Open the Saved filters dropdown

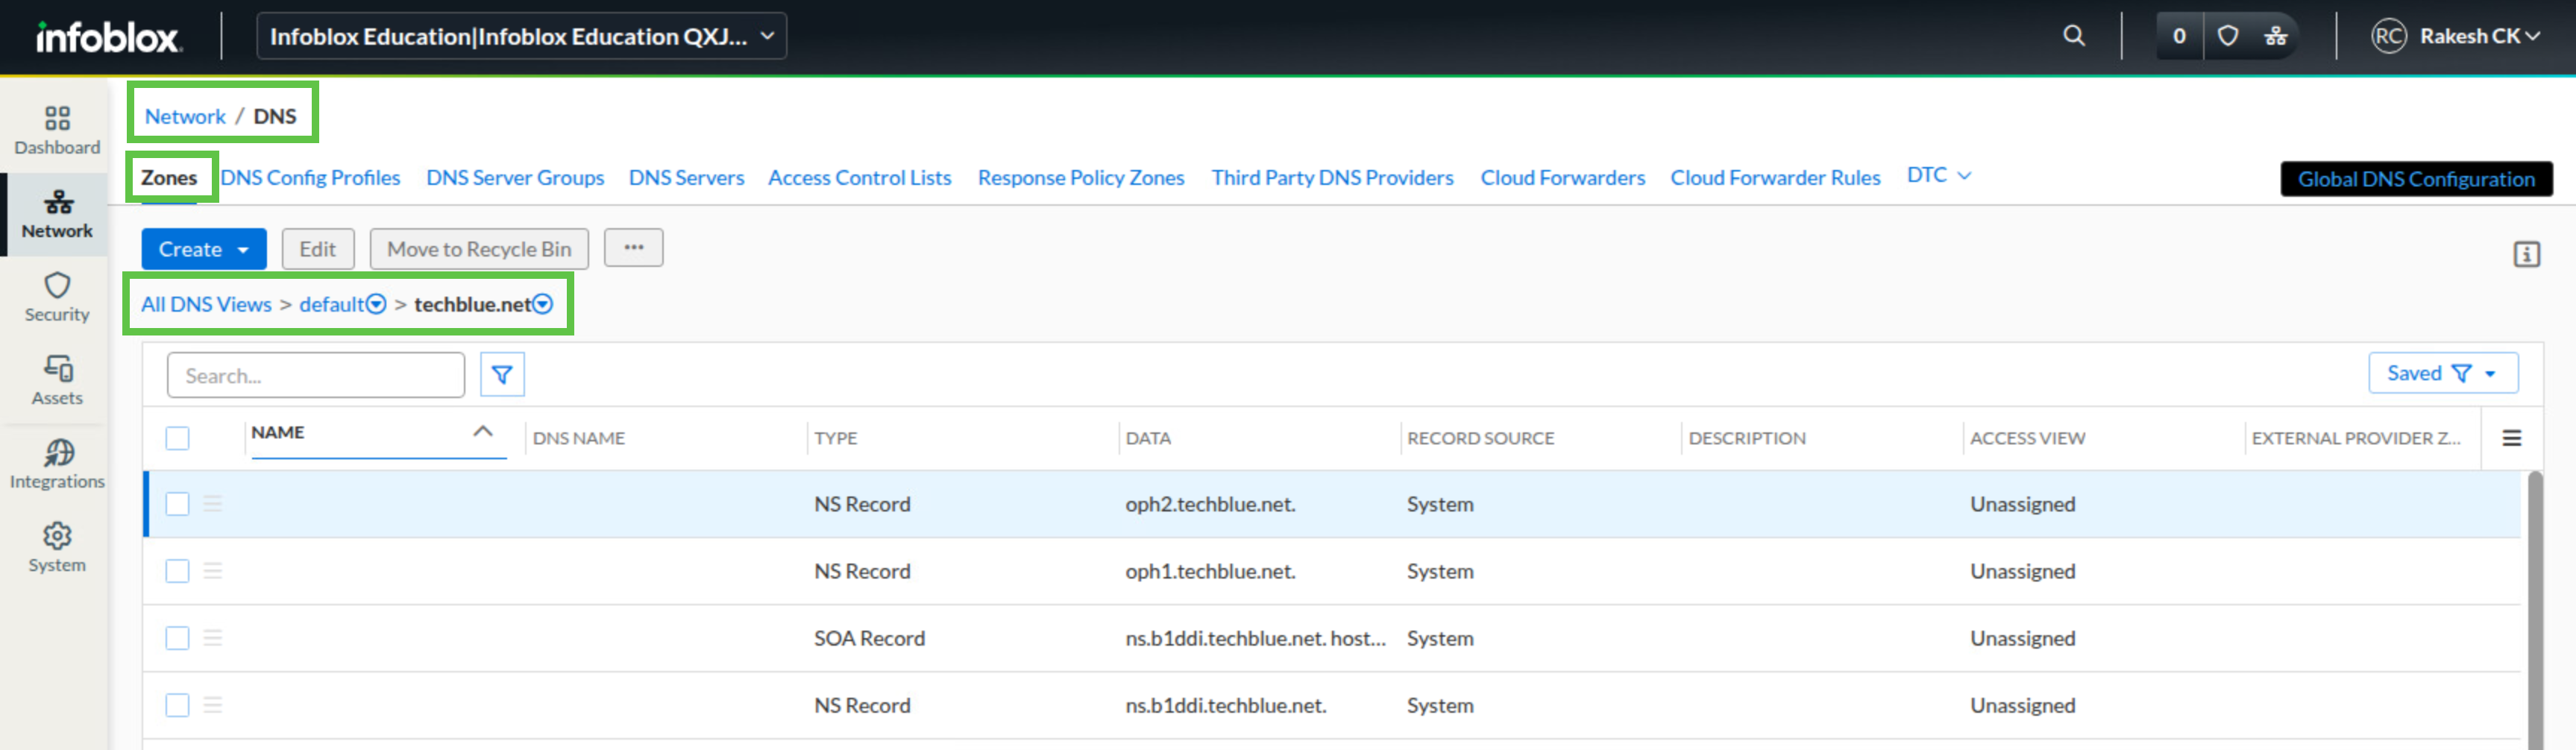[x=2442, y=373]
